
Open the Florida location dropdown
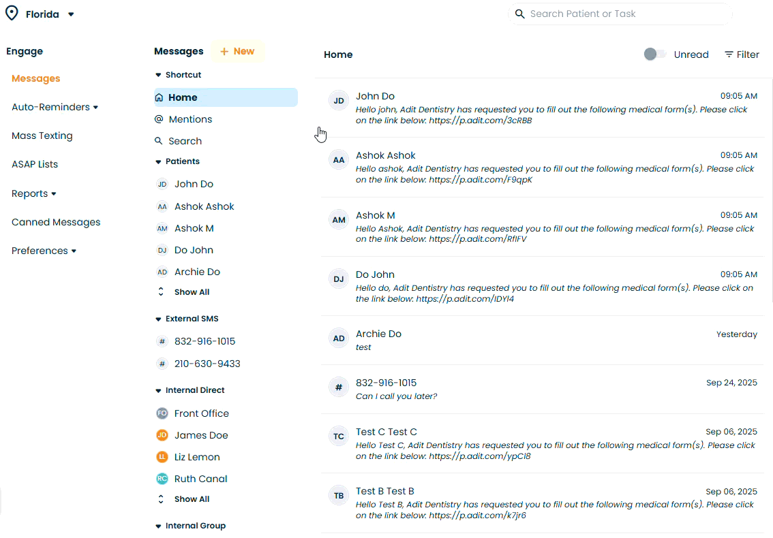[x=71, y=14]
